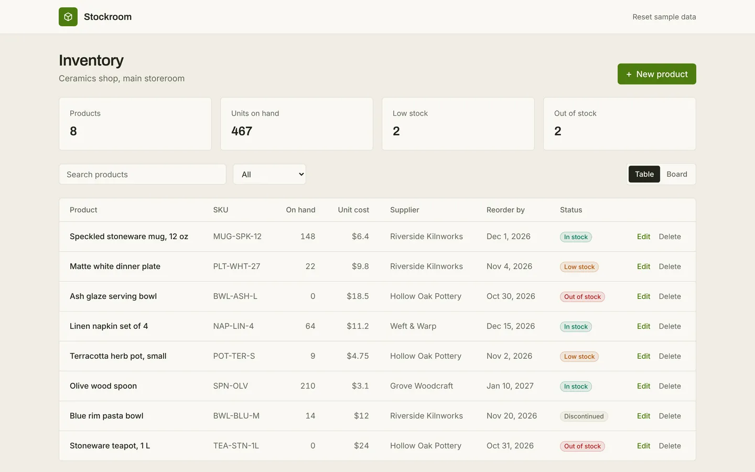
Task: Delete the Olive wood spoon row
Action: coord(670,386)
